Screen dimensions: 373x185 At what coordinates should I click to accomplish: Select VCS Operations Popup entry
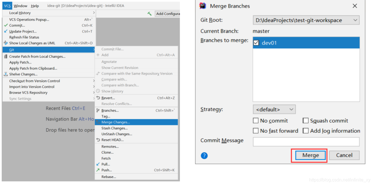pos(49,19)
